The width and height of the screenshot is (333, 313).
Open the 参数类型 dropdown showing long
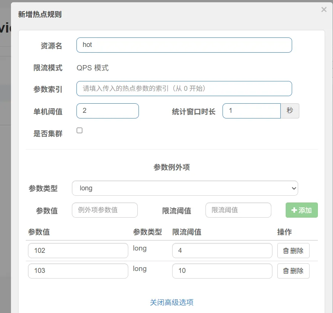coord(185,188)
